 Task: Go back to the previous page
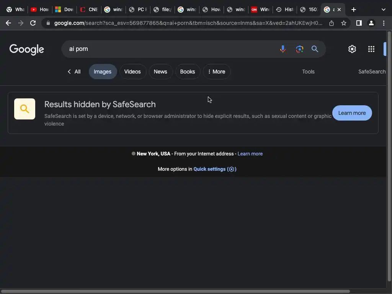[8, 23]
